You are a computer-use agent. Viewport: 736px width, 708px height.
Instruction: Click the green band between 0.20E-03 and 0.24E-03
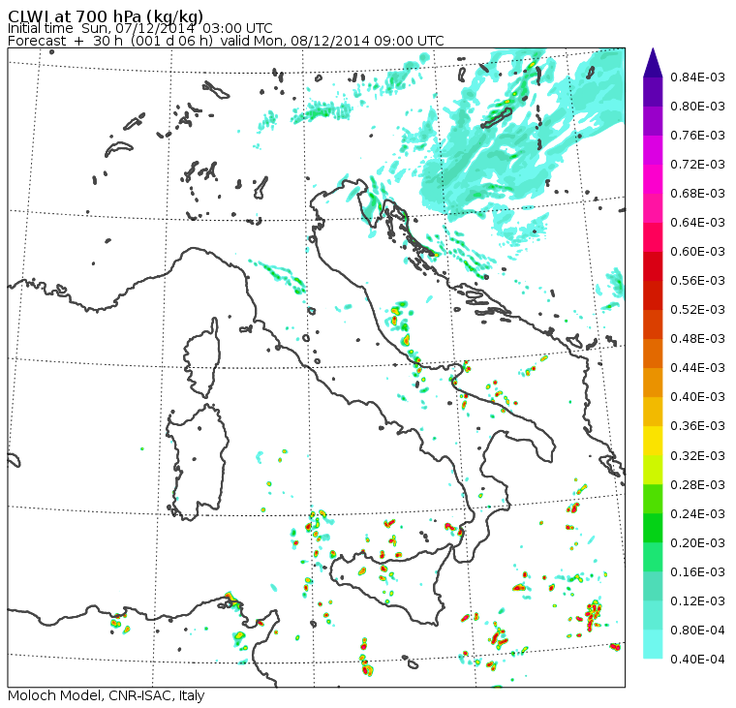(x=653, y=528)
